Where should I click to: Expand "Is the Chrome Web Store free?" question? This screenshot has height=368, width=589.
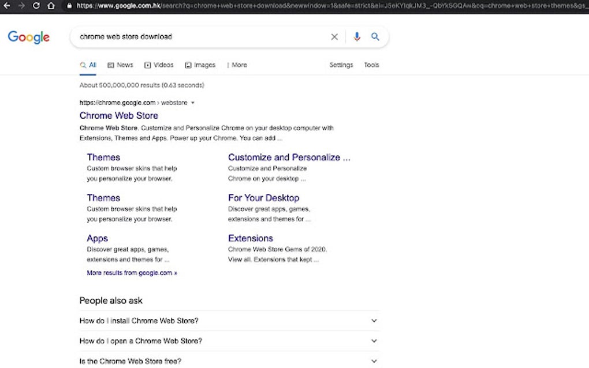click(x=374, y=361)
